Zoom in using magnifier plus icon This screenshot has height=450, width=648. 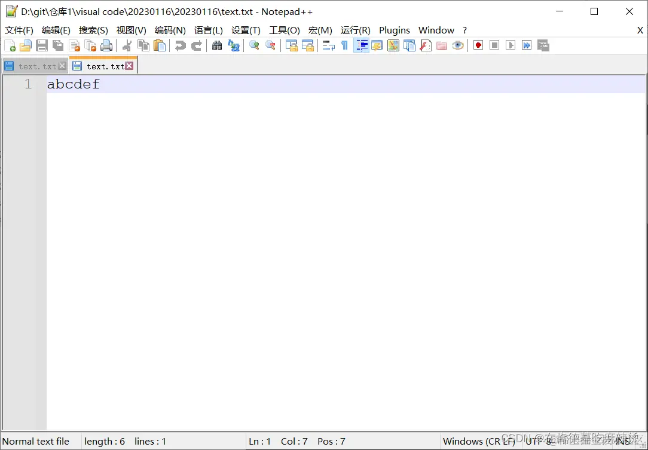point(254,45)
